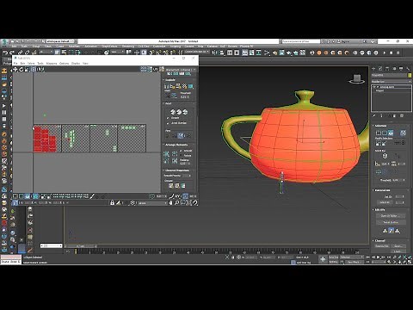The width and height of the screenshot is (413, 310).
Task: Enable Polygon sub-object mode in Edit UVWs bottom toolbar
Action: tap(28, 196)
